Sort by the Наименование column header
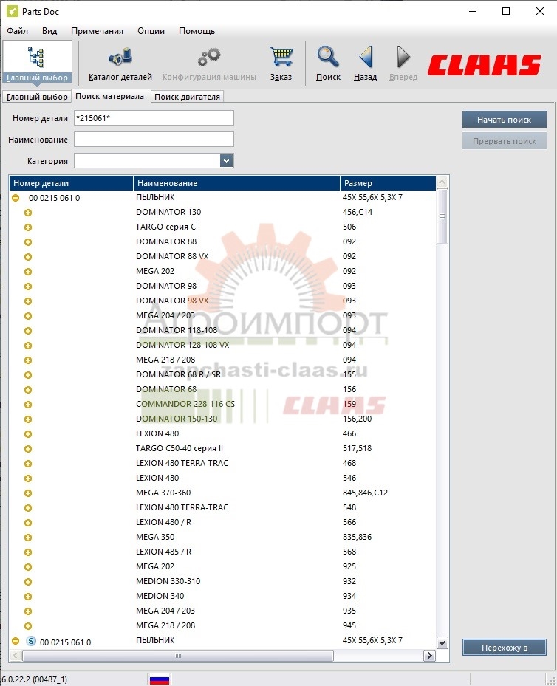Image resolution: width=557 pixels, height=686 pixels. 236,183
